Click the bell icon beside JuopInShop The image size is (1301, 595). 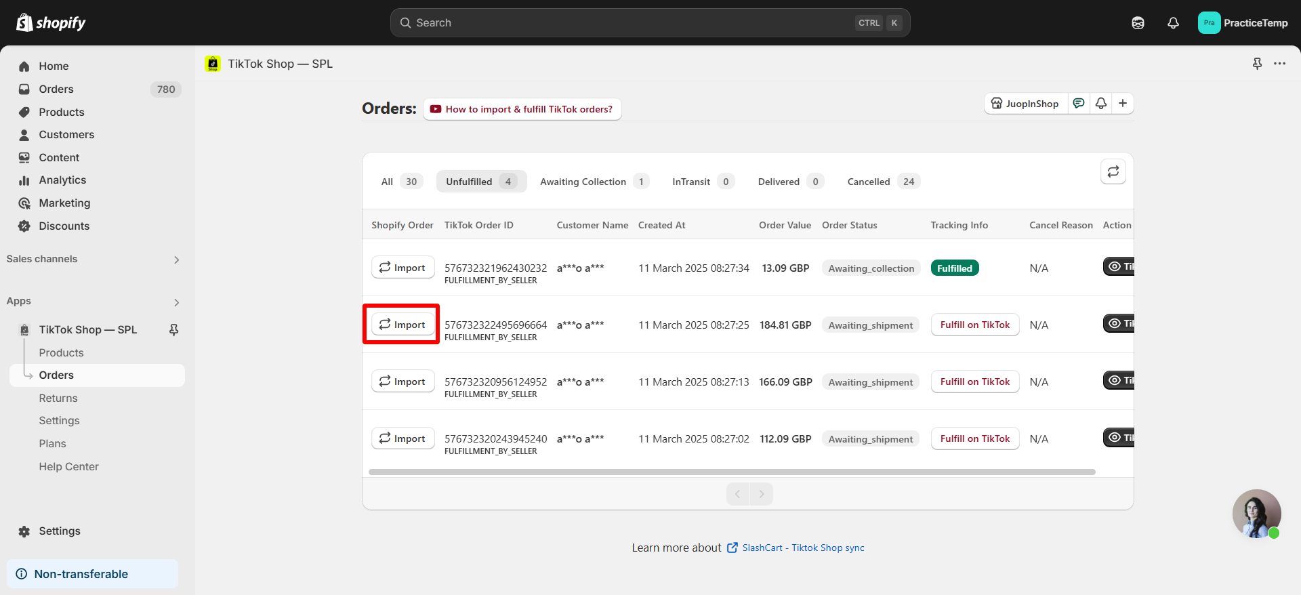(x=1101, y=104)
